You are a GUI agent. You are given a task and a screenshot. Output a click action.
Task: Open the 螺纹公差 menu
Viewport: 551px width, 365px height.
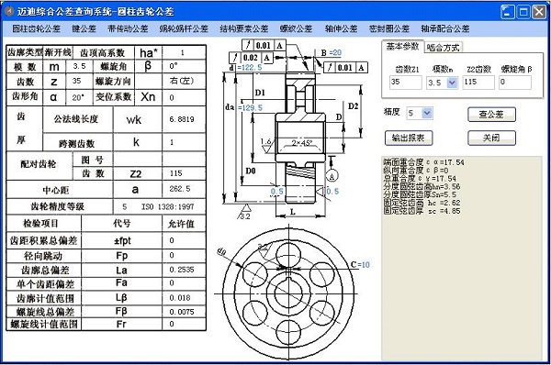click(x=297, y=28)
